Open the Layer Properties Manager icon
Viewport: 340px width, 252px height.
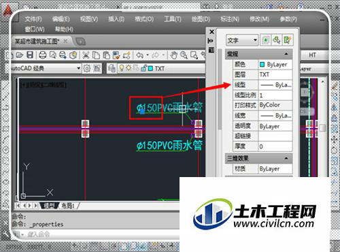click(x=112, y=68)
